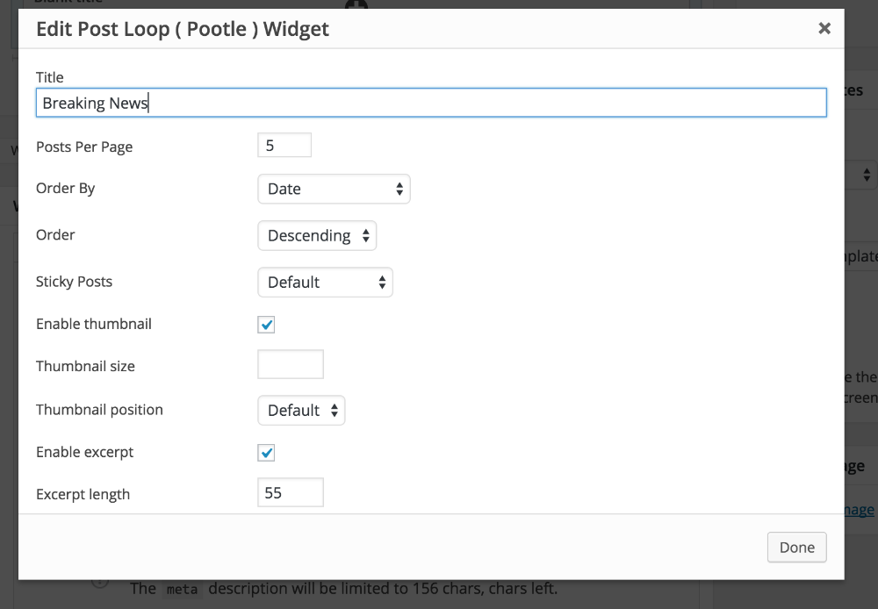
Task: Open the Thumbnail position dropdown
Action: coord(301,410)
